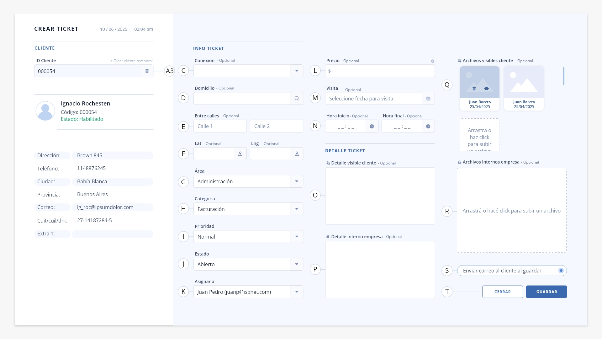This screenshot has width=602, height=339.
Task: Click the Código: 000054 text
Action: (79, 112)
